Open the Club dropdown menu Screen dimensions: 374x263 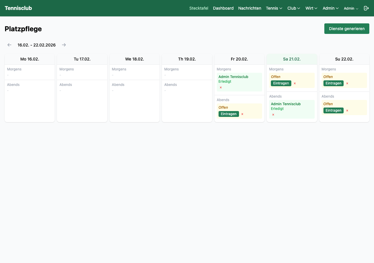(x=294, y=8)
